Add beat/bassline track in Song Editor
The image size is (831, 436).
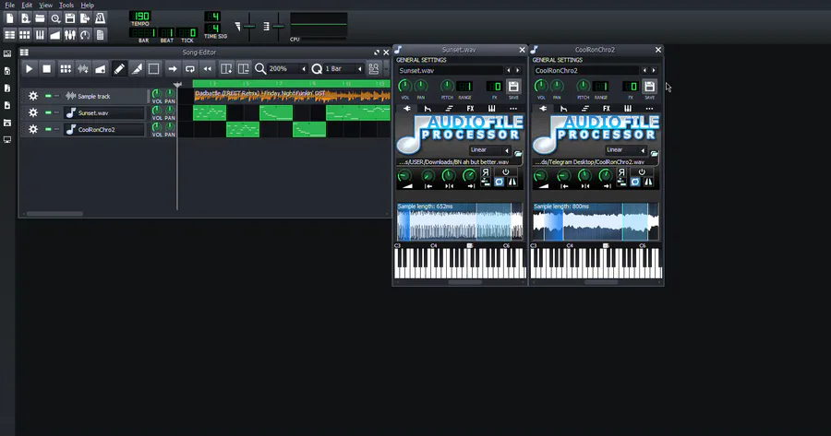(66, 69)
